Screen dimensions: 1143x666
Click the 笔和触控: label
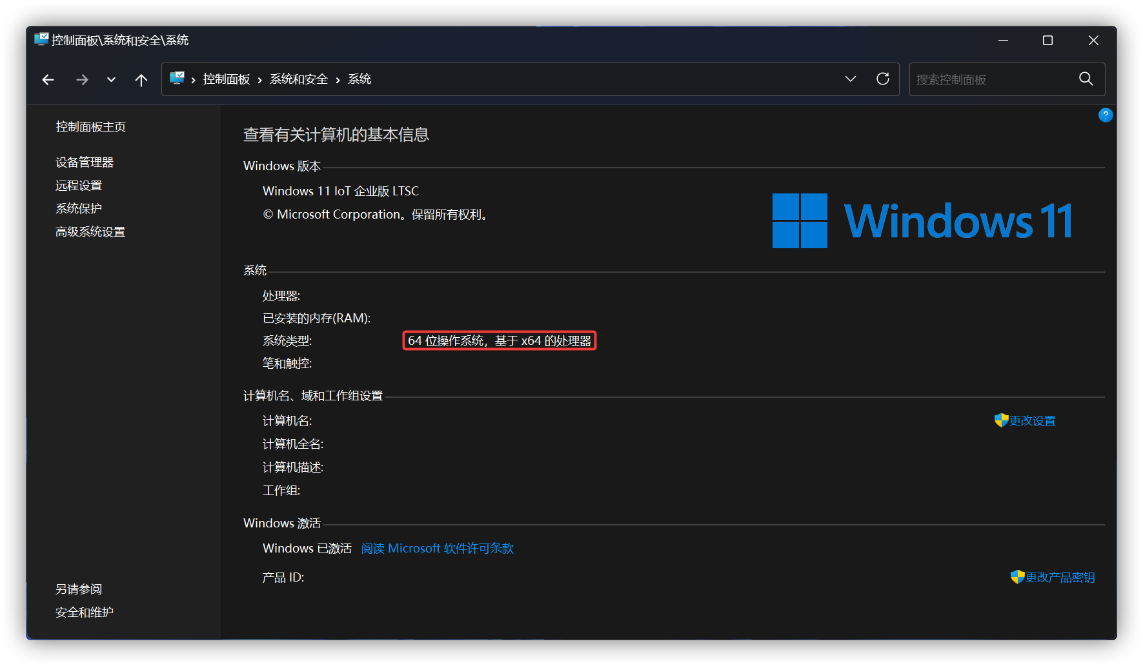pyautogui.click(x=287, y=364)
